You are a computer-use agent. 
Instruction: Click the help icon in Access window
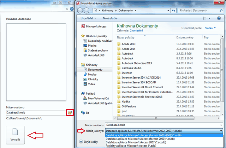[72, 9]
